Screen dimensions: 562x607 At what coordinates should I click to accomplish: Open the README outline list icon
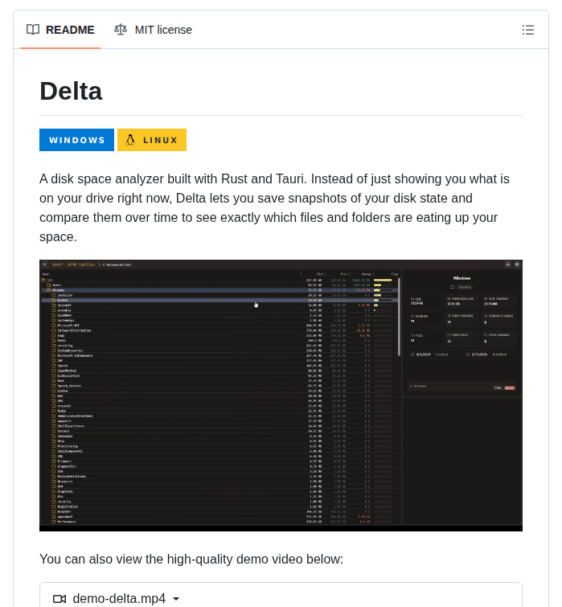tap(528, 30)
